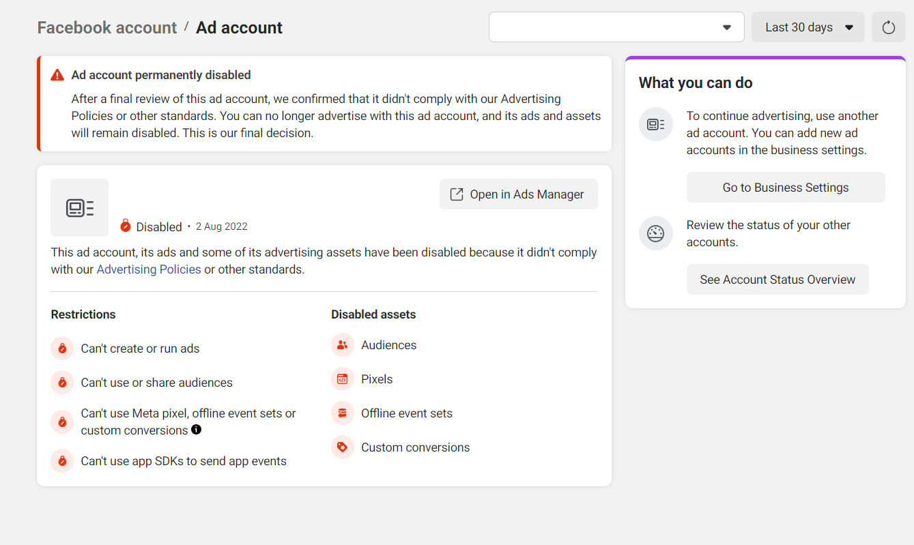Screen dimensions: 914x545
Task: Go to Business Settings
Action: point(786,188)
